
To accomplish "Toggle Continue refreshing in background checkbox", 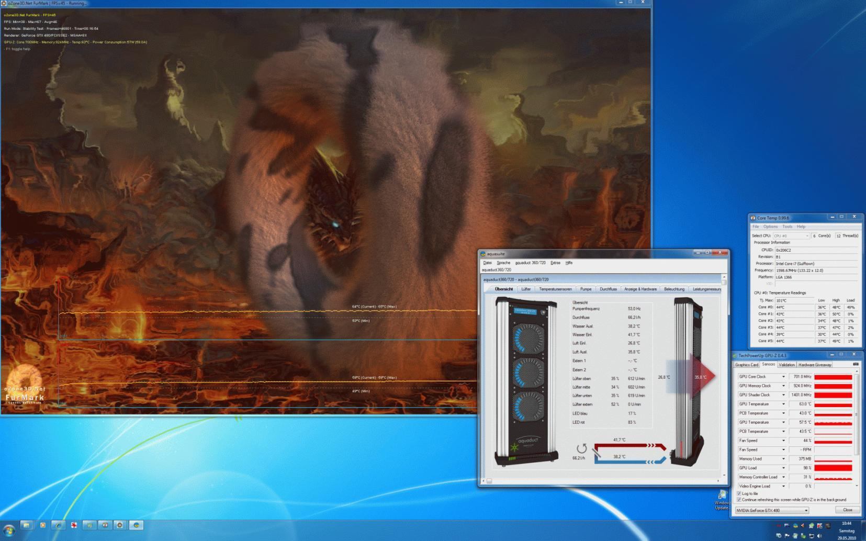I will pos(739,500).
